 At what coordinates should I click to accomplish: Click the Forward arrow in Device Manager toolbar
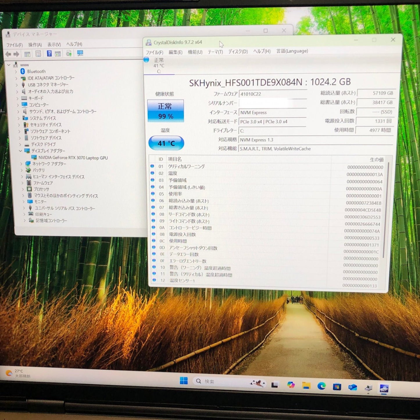[16, 54]
